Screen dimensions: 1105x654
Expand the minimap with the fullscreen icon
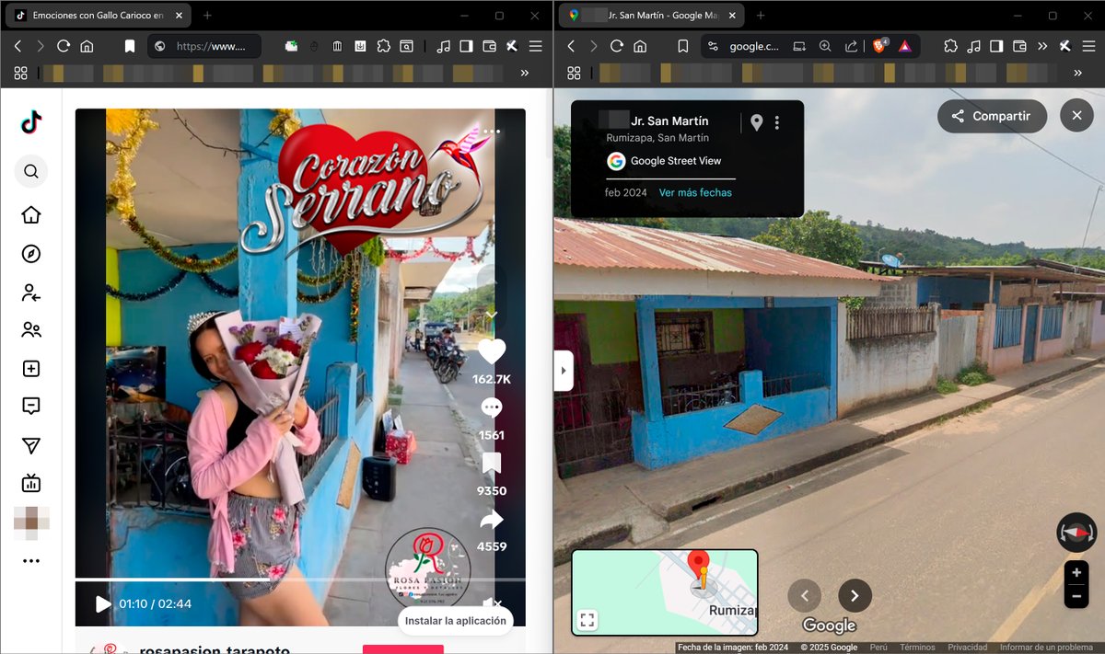[x=587, y=620]
